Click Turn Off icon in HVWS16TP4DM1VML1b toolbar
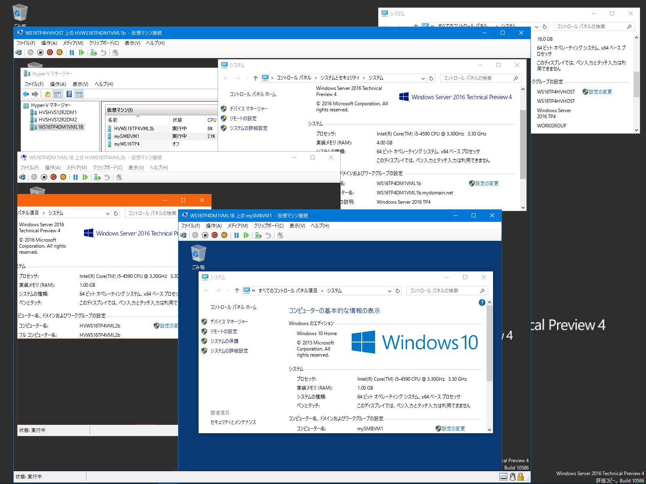This screenshot has height=484, width=646. click(x=40, y=52)
